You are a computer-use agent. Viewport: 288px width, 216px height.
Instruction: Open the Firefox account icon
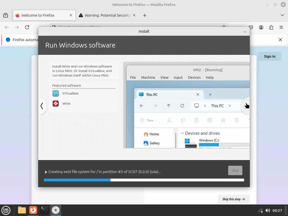click(x=261, y=27)
